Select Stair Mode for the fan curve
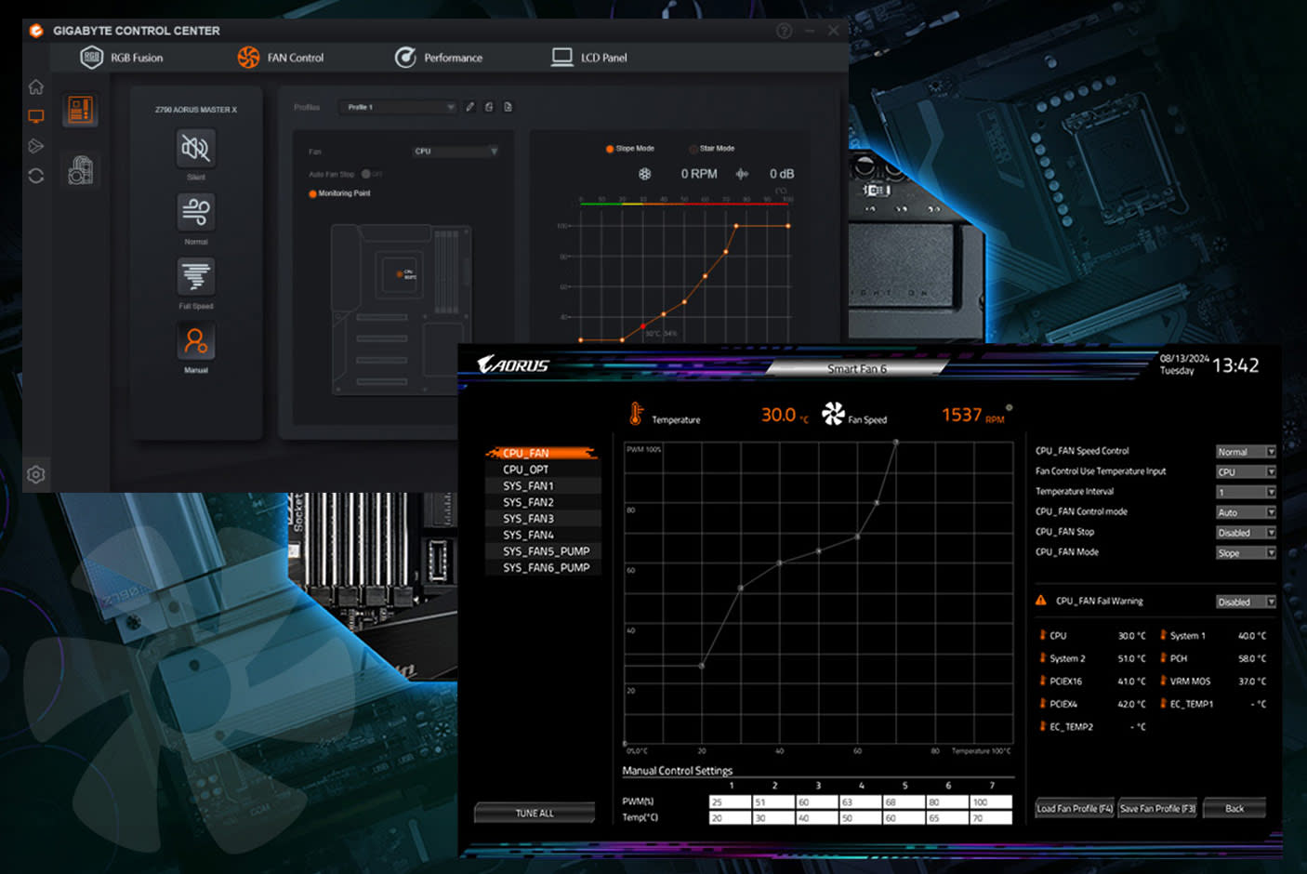1307x874 pixels. click(x=693, y=148)
